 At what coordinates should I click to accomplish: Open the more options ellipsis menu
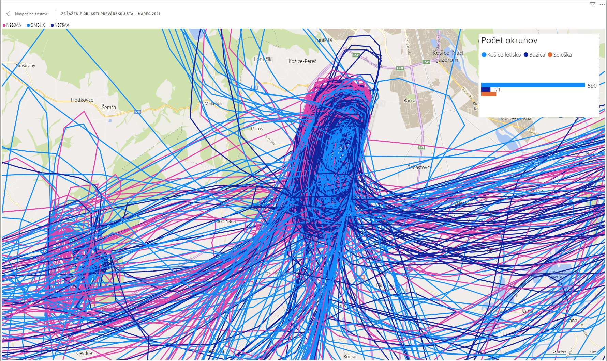click(x=602, y=4)
